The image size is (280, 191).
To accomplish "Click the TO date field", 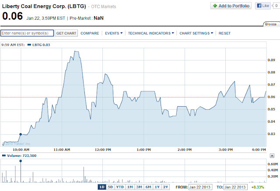I will click(235, 187).
